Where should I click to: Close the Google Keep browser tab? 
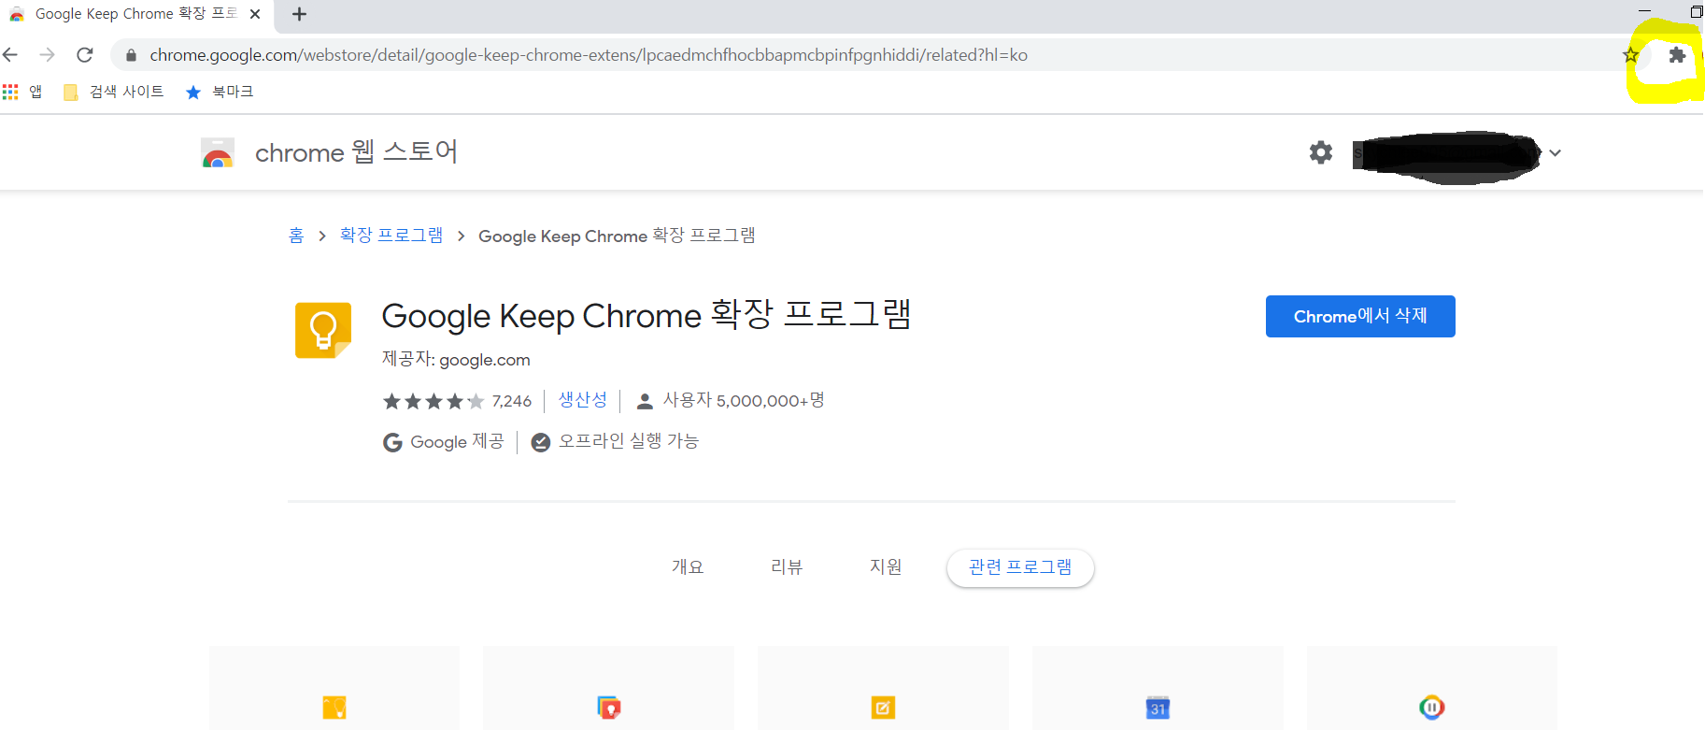click(x=255, y=14)
